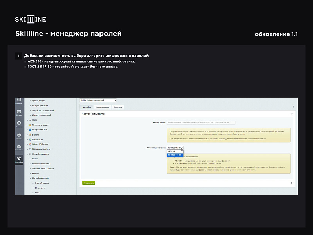Open the module selector Skillline Менеджер паролей

click(98, 100)
